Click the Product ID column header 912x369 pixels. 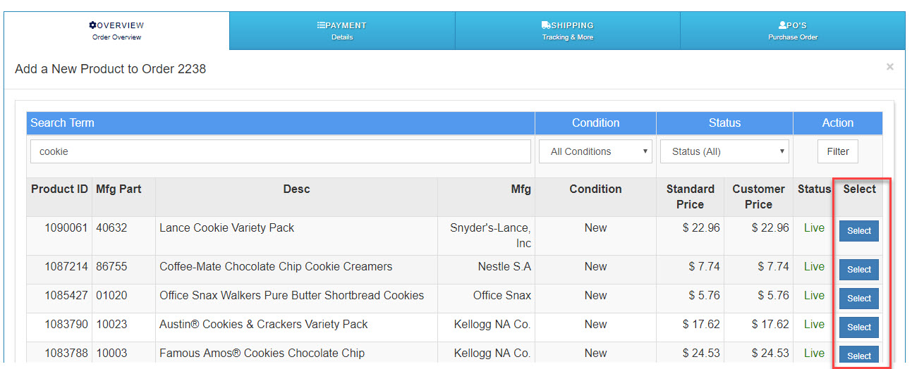click(x=59, y=189)
